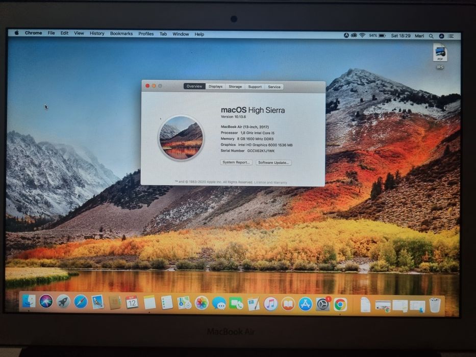Click the battery 94% indicator
476x357 pixels.
pyautogui.click(x=378, y=36)
